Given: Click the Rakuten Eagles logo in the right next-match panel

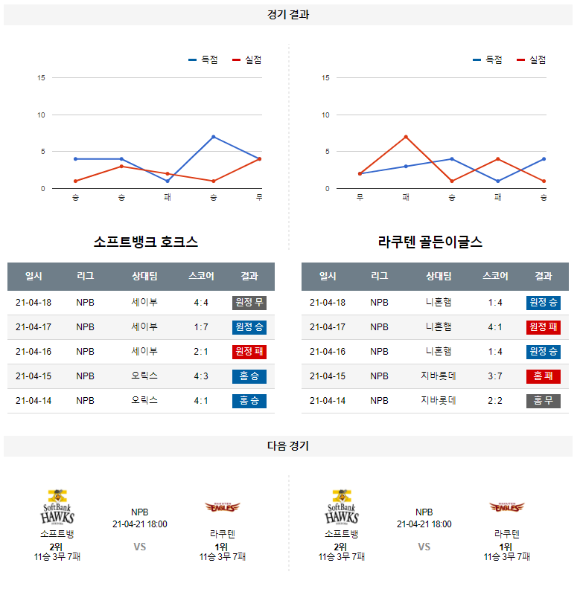Looking at the screenshot, I should [506, 507].
